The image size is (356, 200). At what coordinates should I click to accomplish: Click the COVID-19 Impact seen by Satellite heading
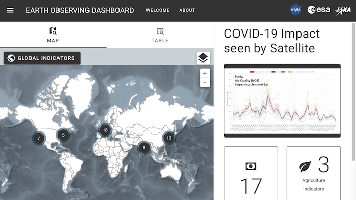pyautogui.click(x=272, y=41)
